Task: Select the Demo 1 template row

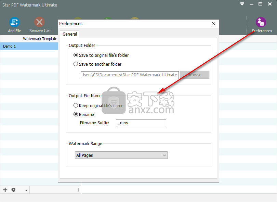Action: pos(29,46)
